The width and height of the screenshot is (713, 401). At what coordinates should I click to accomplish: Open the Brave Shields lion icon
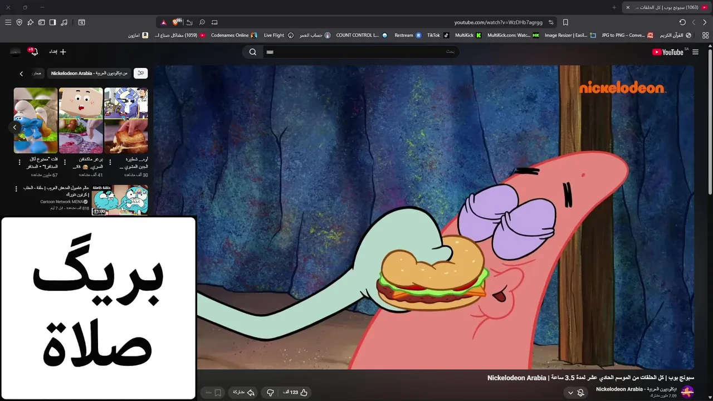(177, 22)
